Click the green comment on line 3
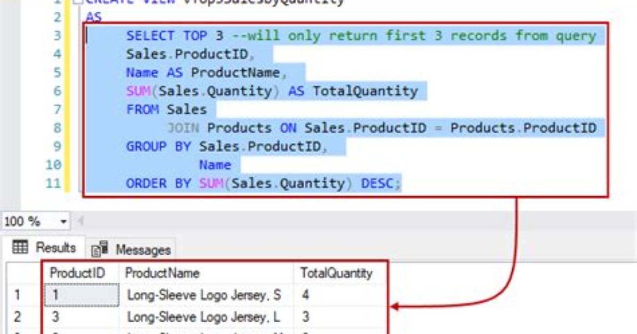The height and width of the screenshot is (334, 637). point(414,36)
